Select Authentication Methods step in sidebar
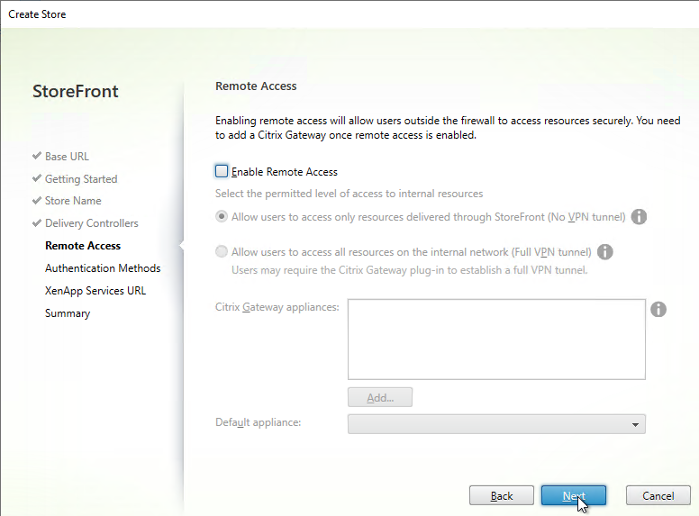 coord(103,268)
